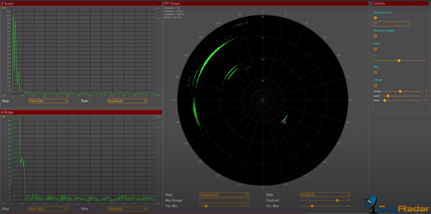
Task: Click bottom-right auto button of top A Scope
Action: [158, 96]
